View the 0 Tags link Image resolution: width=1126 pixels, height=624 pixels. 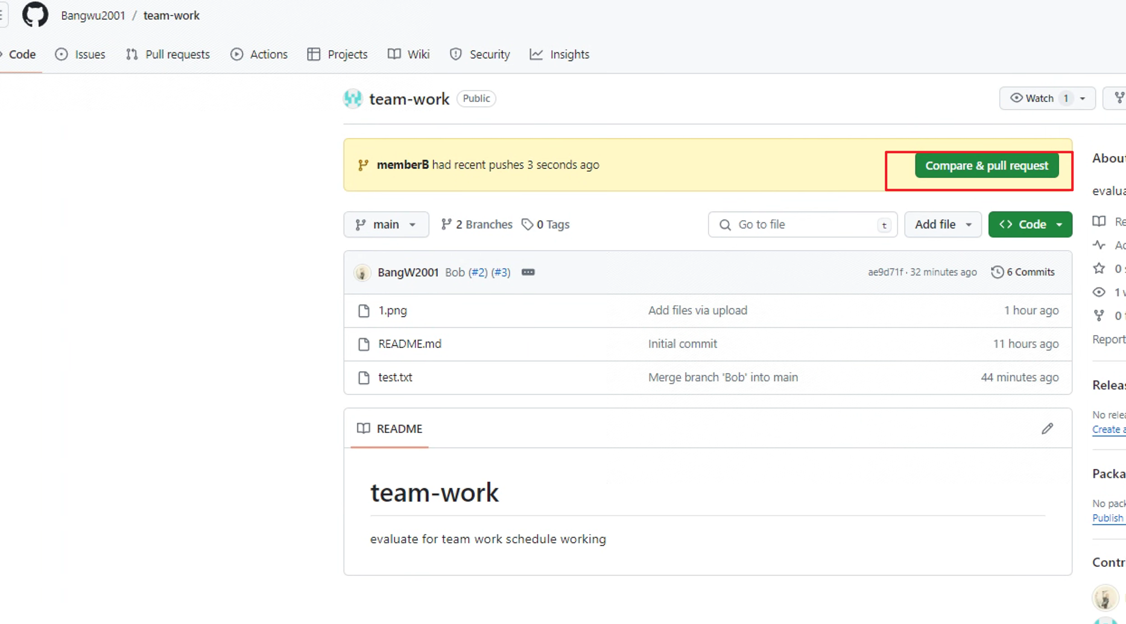546,224
